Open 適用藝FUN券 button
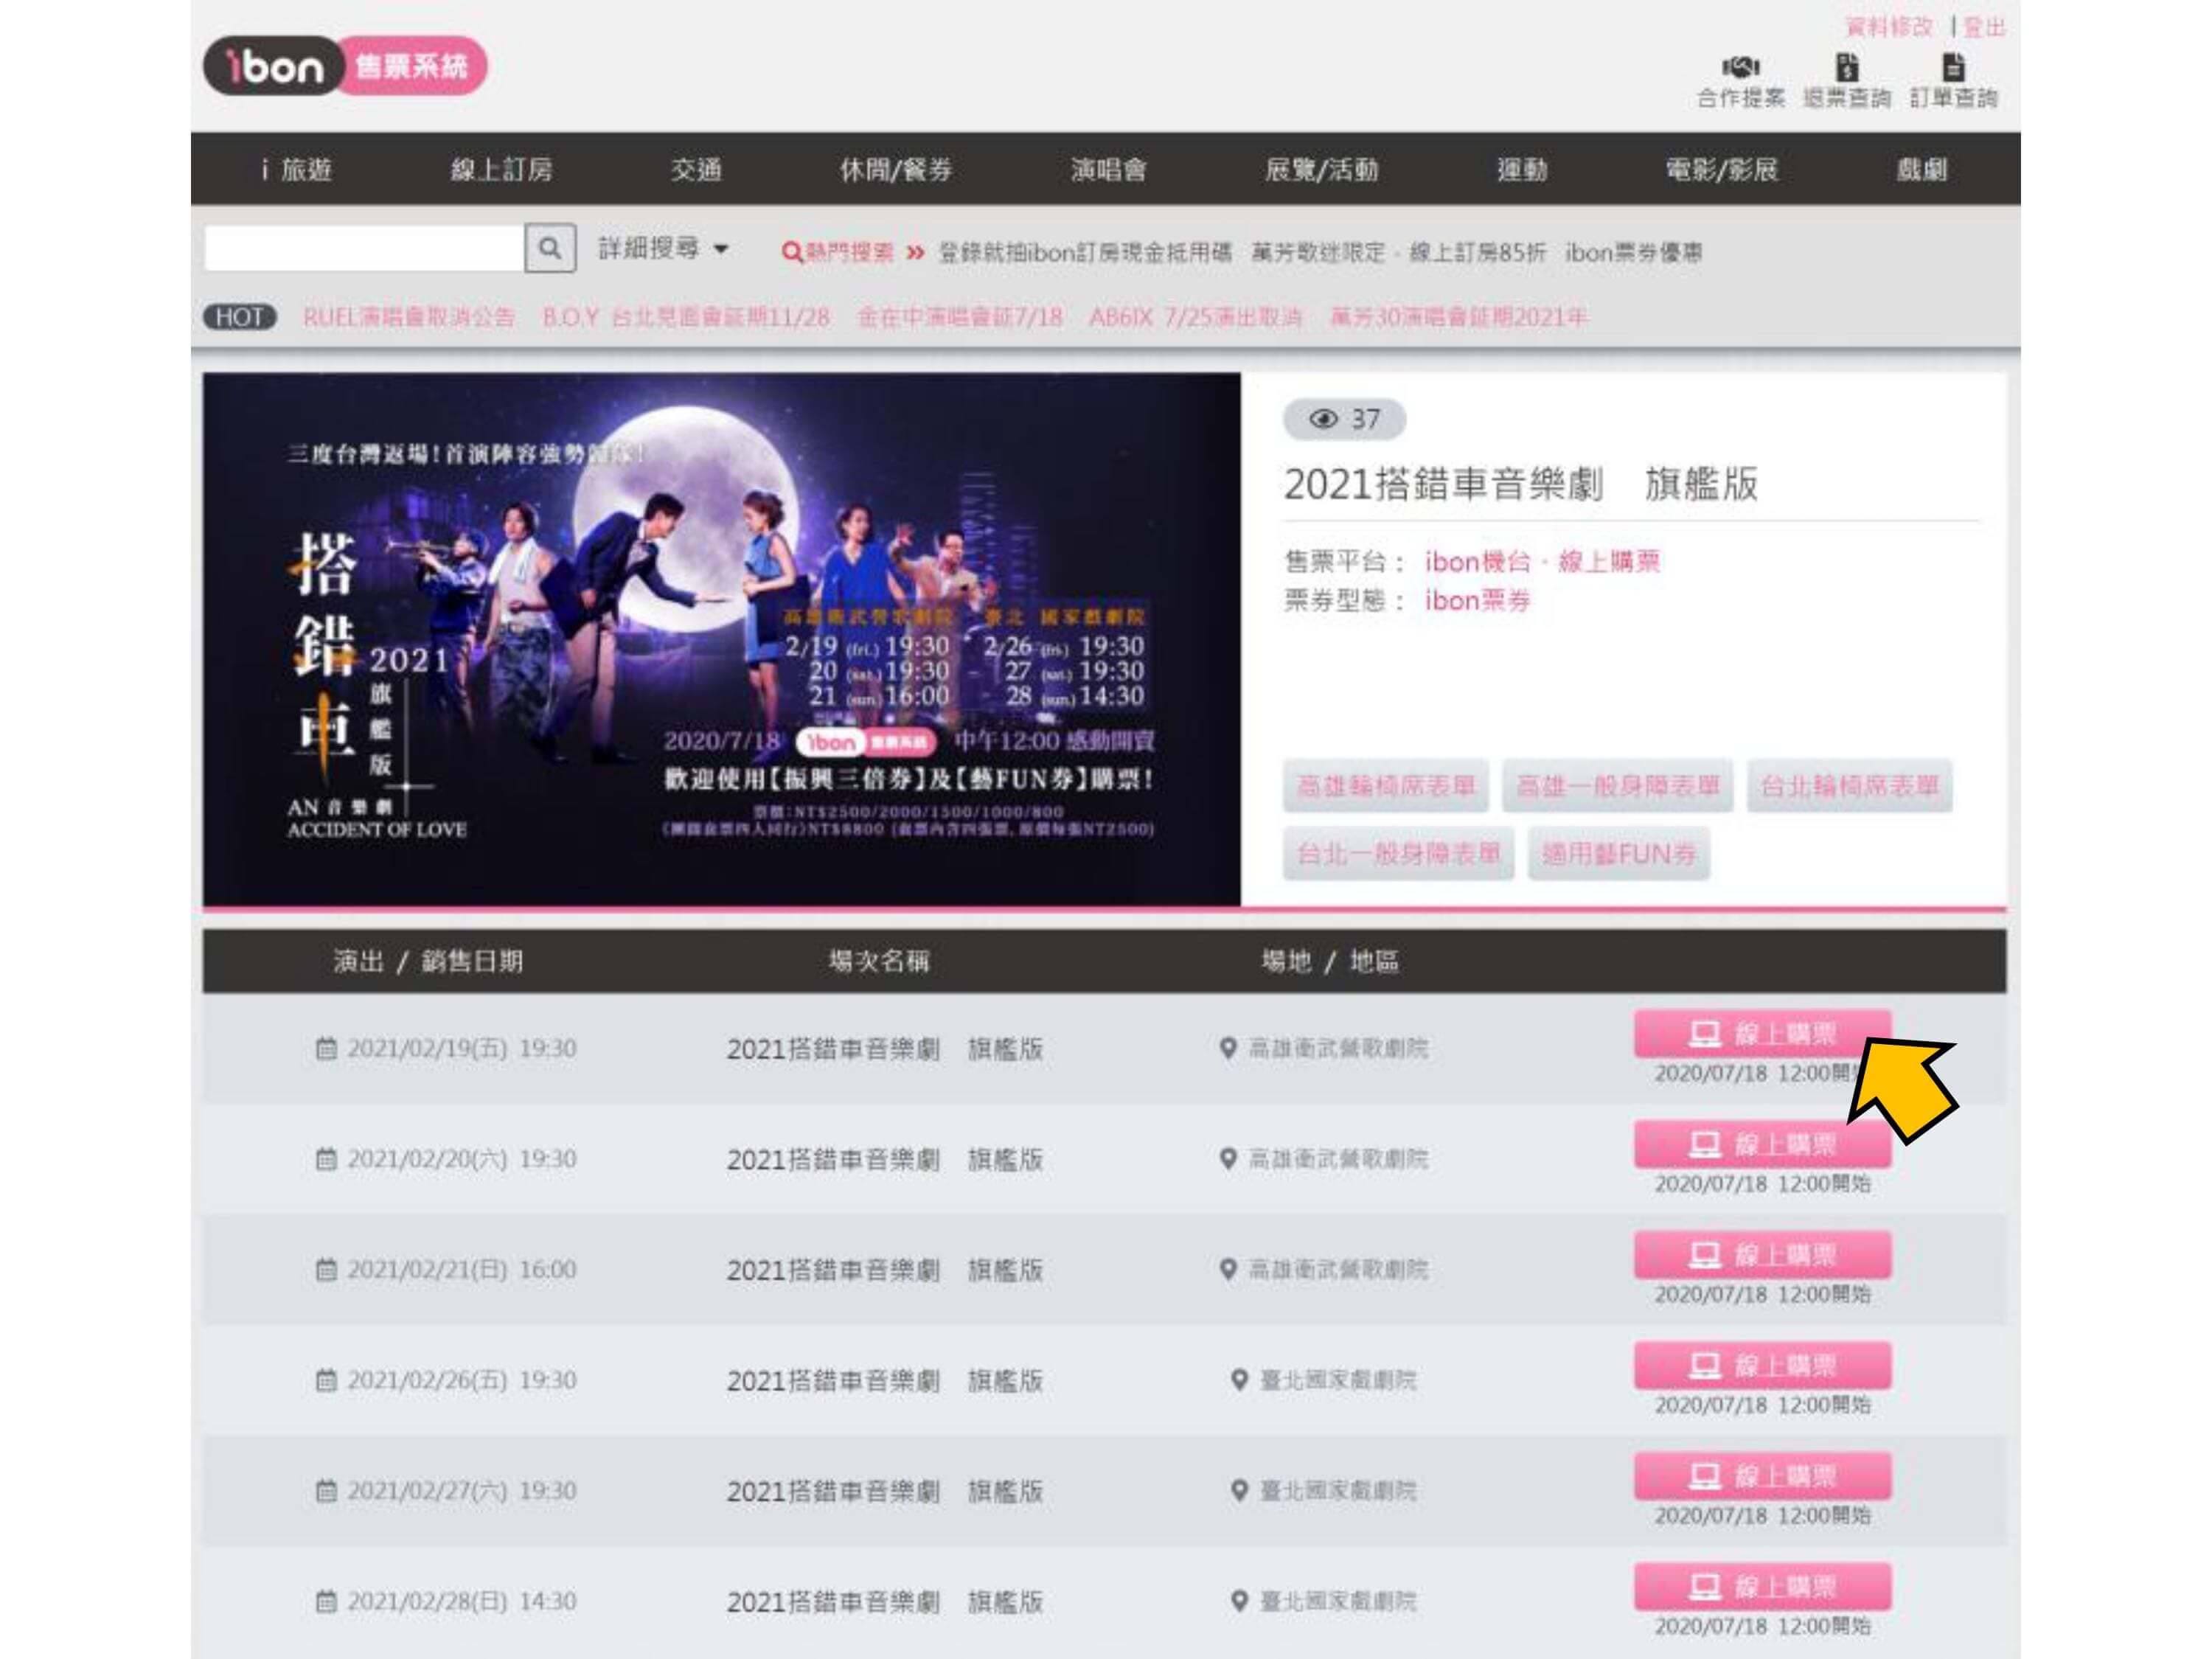 click(1619, 854)
